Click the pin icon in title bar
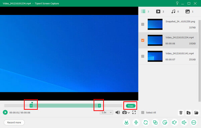The height and width of the screenshot is (128, 201). [177, 3]
